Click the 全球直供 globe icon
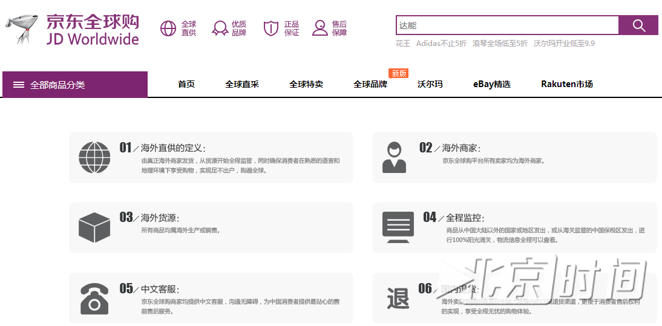 coord(168,28)
